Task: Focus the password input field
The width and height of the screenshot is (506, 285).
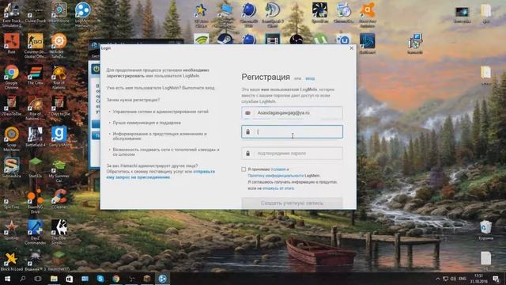Action: pyautogui.click(x=292, y=132)
